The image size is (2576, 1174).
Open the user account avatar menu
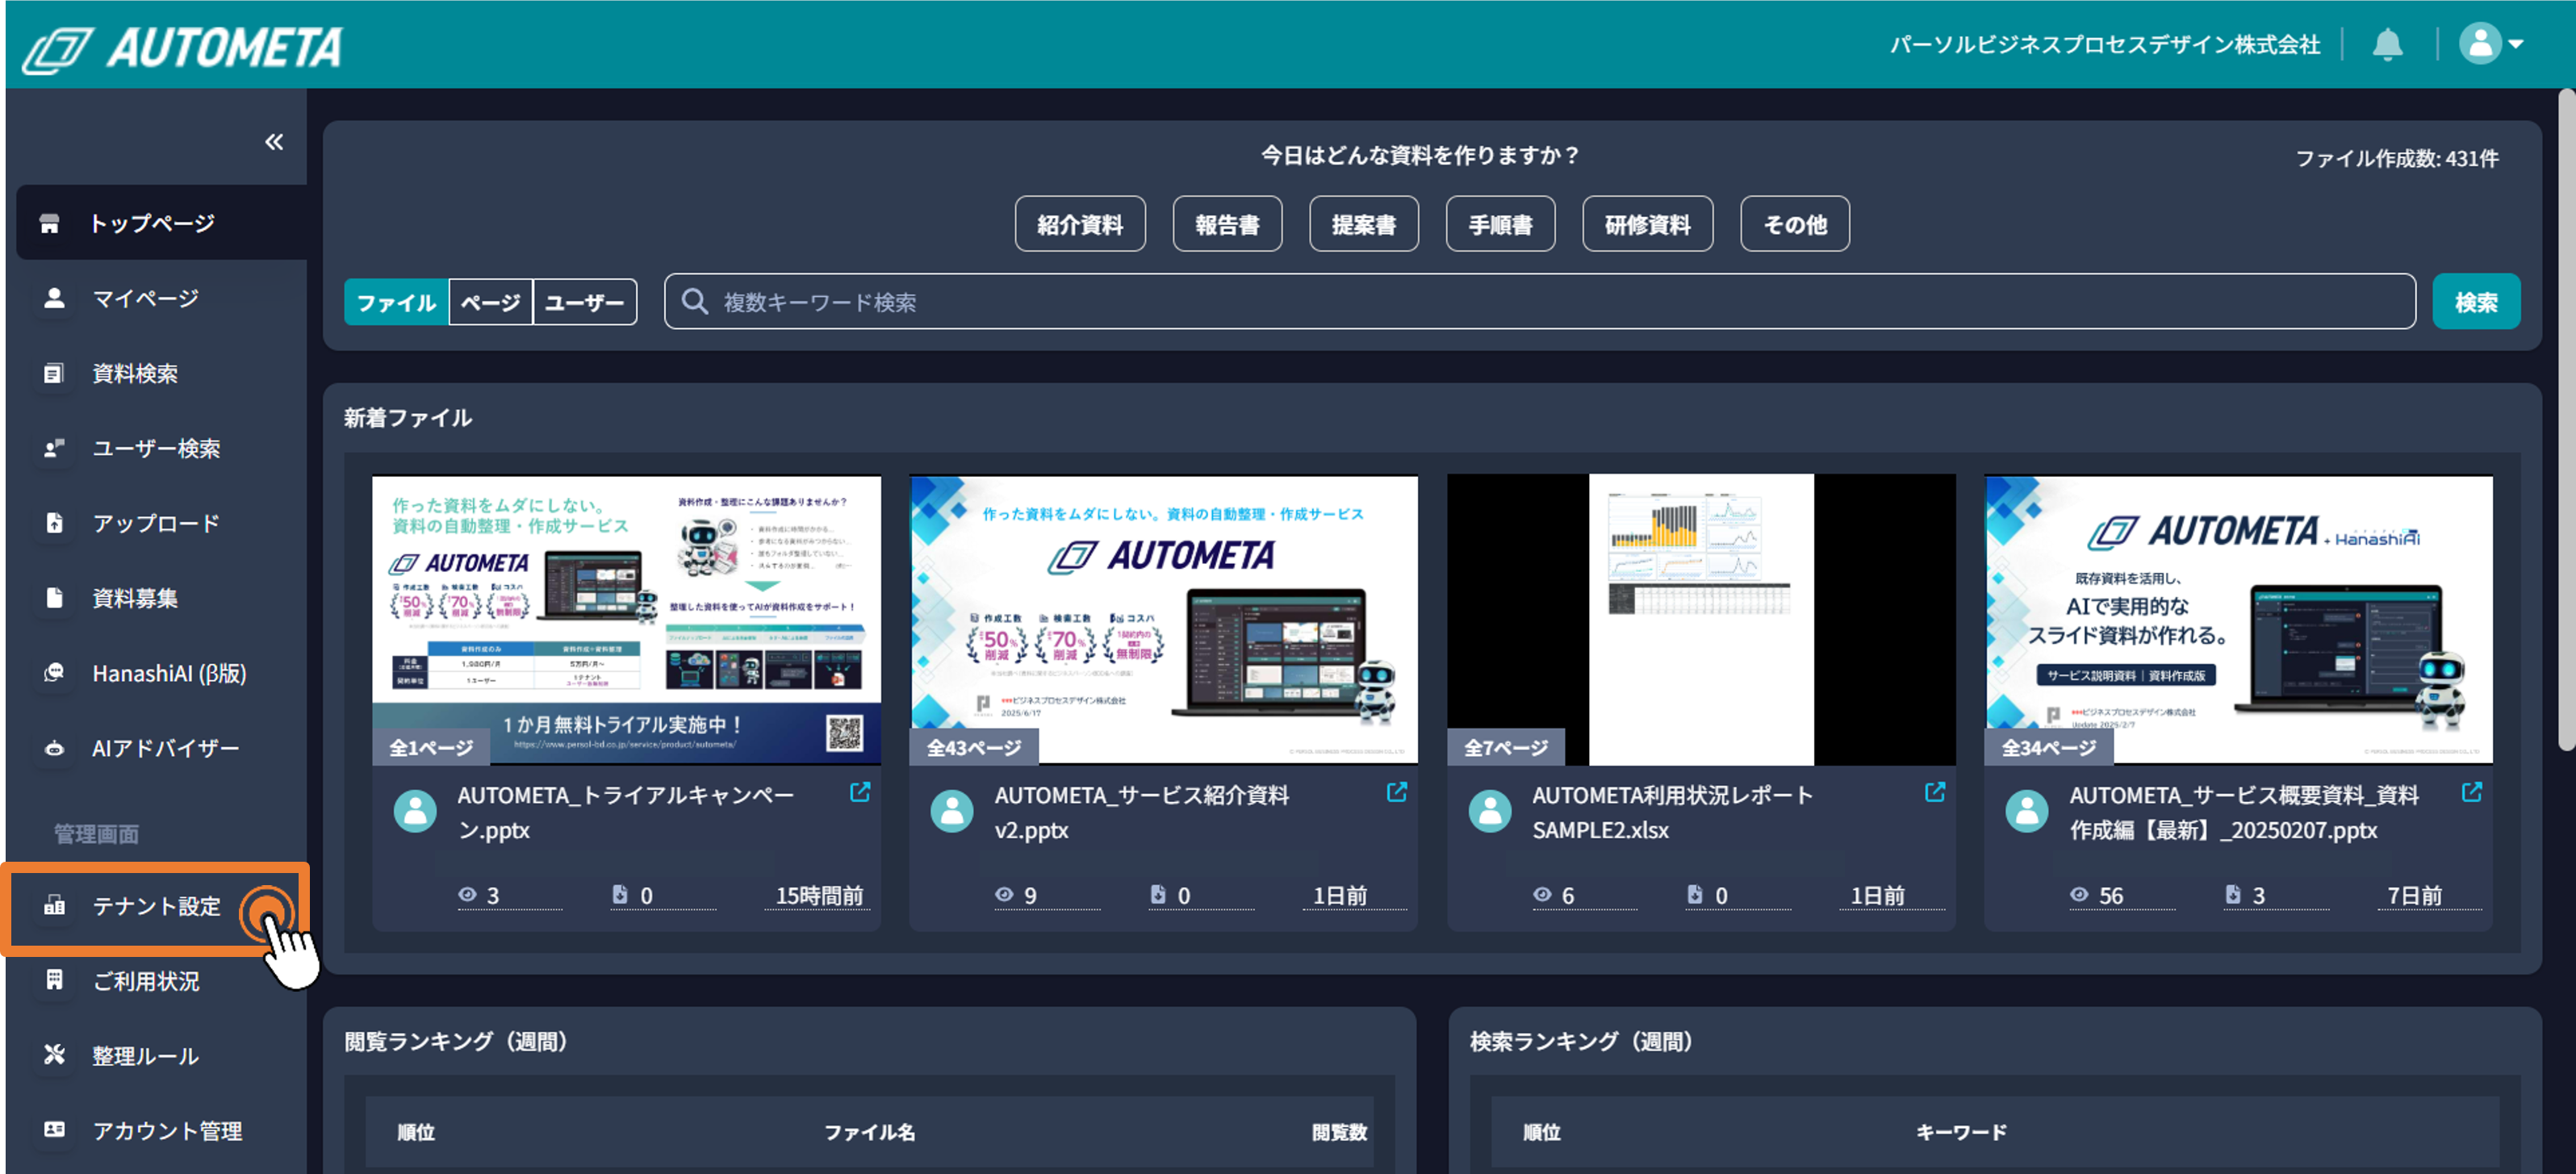(2491, 44)
